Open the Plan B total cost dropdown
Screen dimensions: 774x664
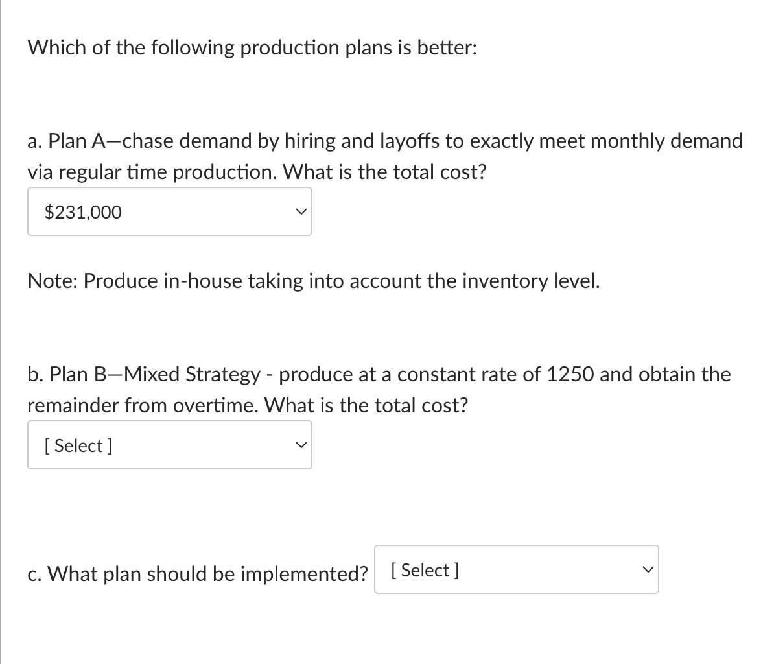coord(169,445)
